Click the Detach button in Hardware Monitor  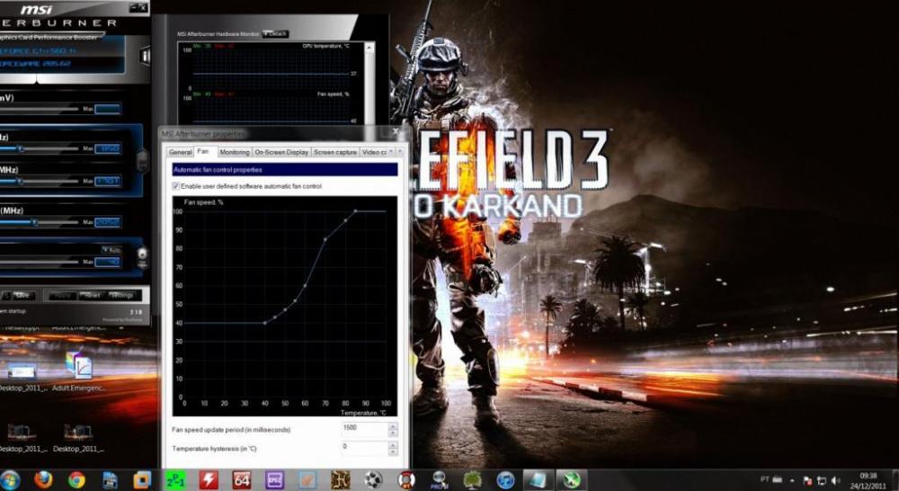pyautogui.click(x=275, y=33)
